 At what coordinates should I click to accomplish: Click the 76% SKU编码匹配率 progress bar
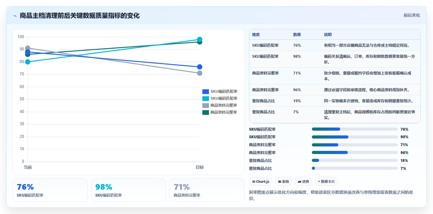point(355,129)
